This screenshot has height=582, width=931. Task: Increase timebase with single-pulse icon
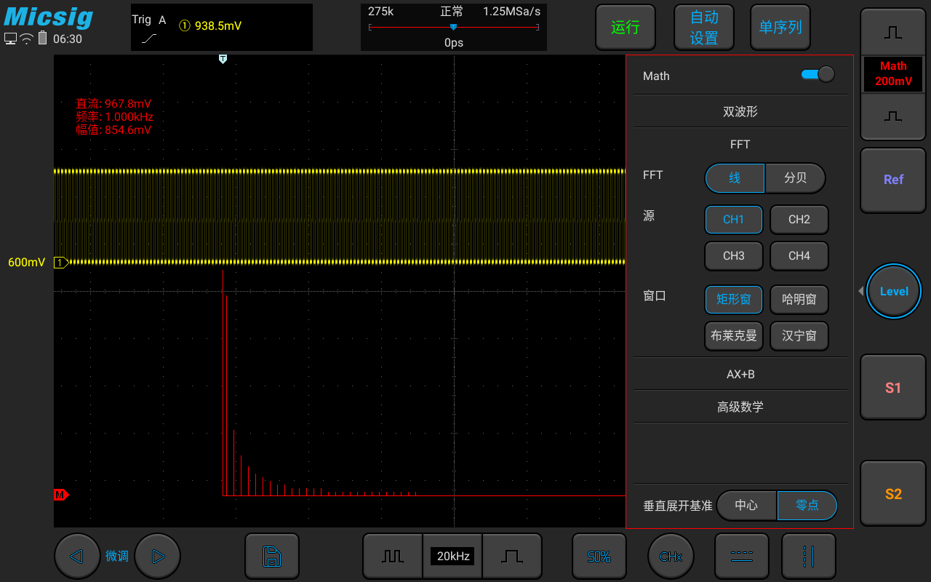click(512, 557)
